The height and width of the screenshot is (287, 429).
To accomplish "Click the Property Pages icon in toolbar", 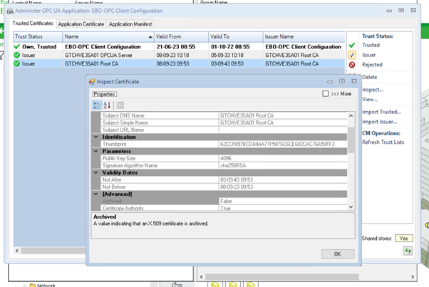I will 120,105.
